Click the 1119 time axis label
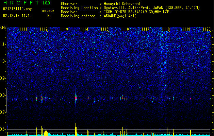This screenshot has width=214, height=136. tap(186, 29)
